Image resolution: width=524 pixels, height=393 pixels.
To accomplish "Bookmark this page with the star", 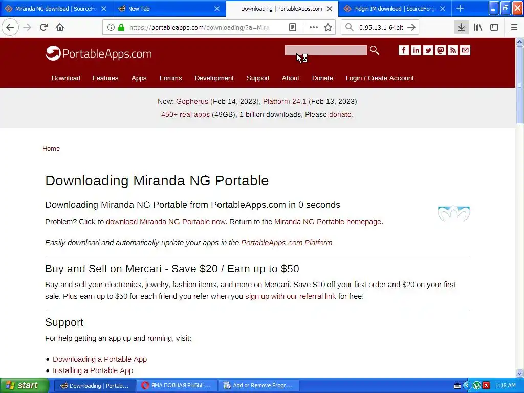I will pyautogui.click(x=328, y=27).
